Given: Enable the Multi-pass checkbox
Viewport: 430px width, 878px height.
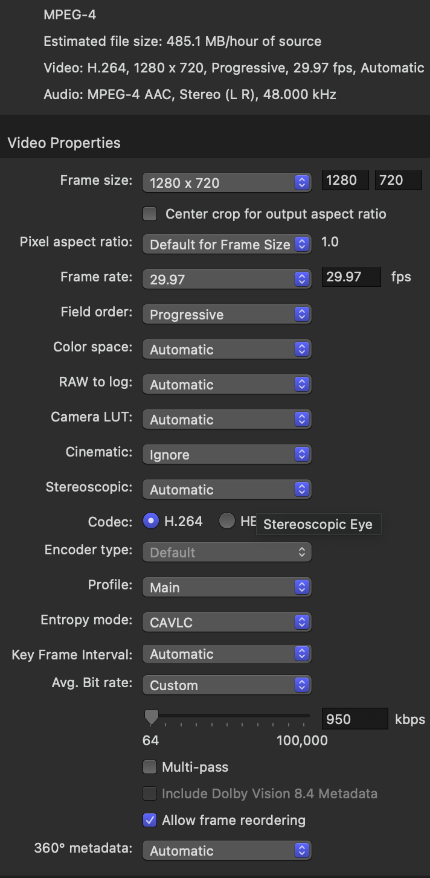Looking at the screenshot, I should tap(150, 767).
